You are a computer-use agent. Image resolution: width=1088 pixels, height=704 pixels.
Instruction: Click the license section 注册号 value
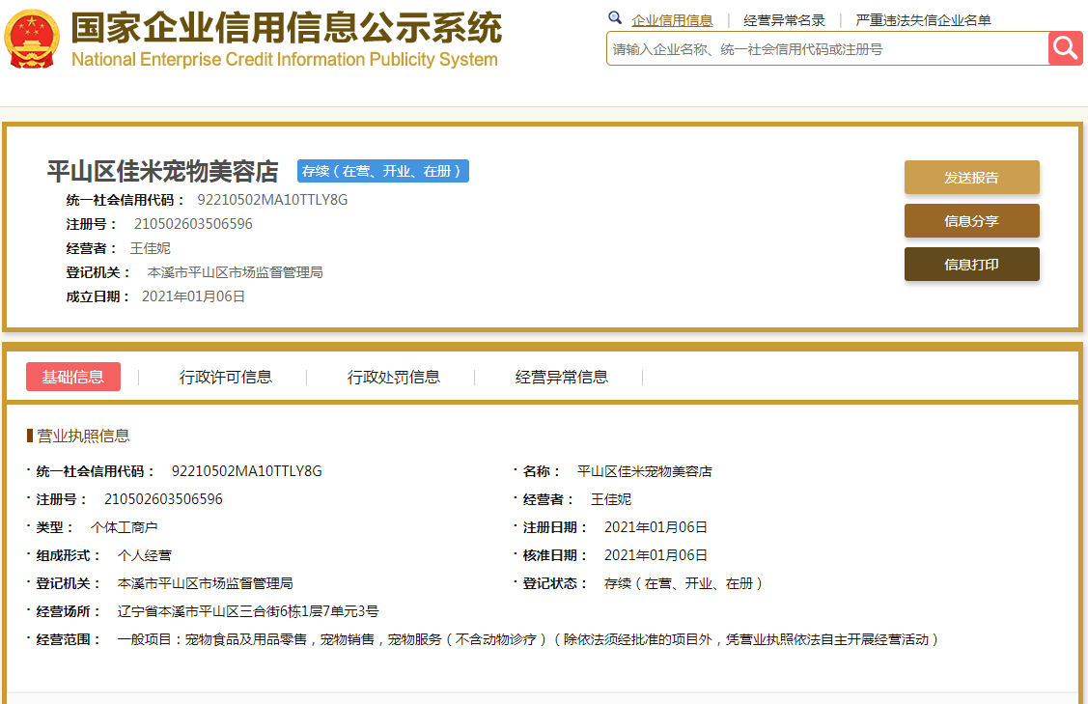[163, 499]
